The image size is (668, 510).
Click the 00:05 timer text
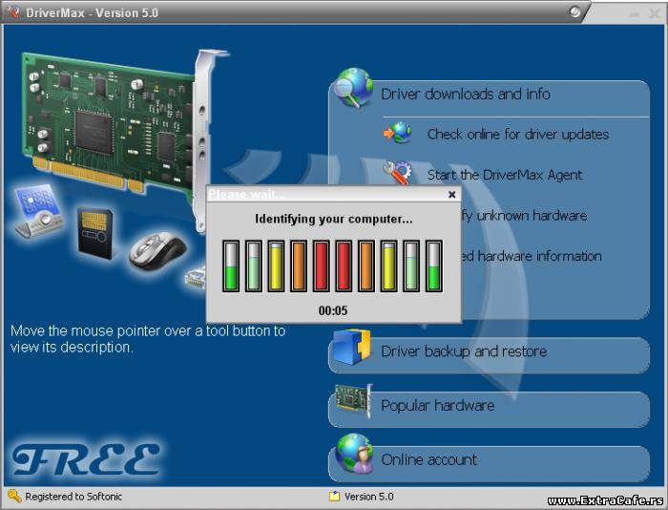pyautogui.click(x=333, y=310)
